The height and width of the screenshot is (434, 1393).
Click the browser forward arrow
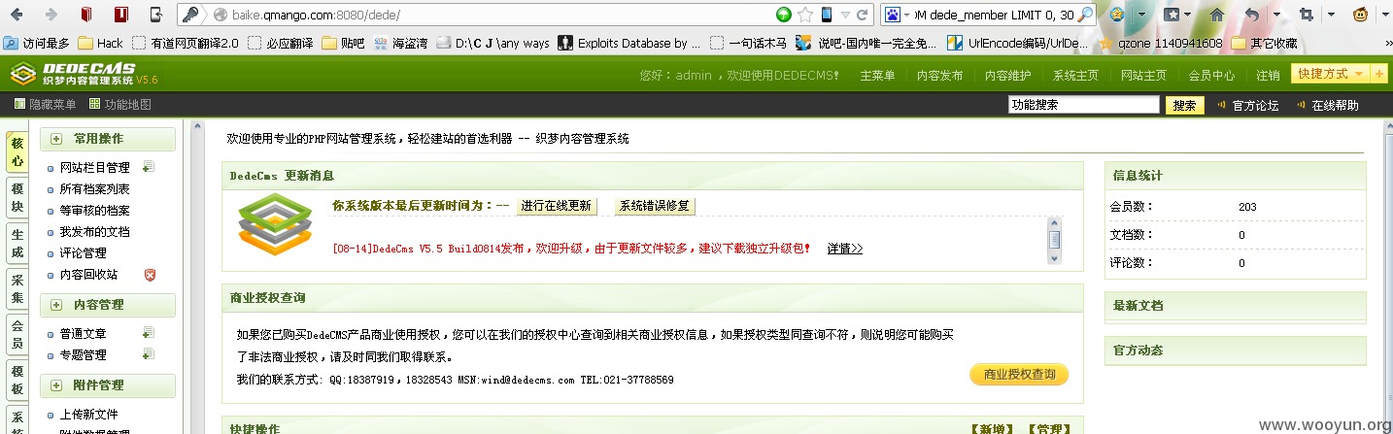point(51,15)
